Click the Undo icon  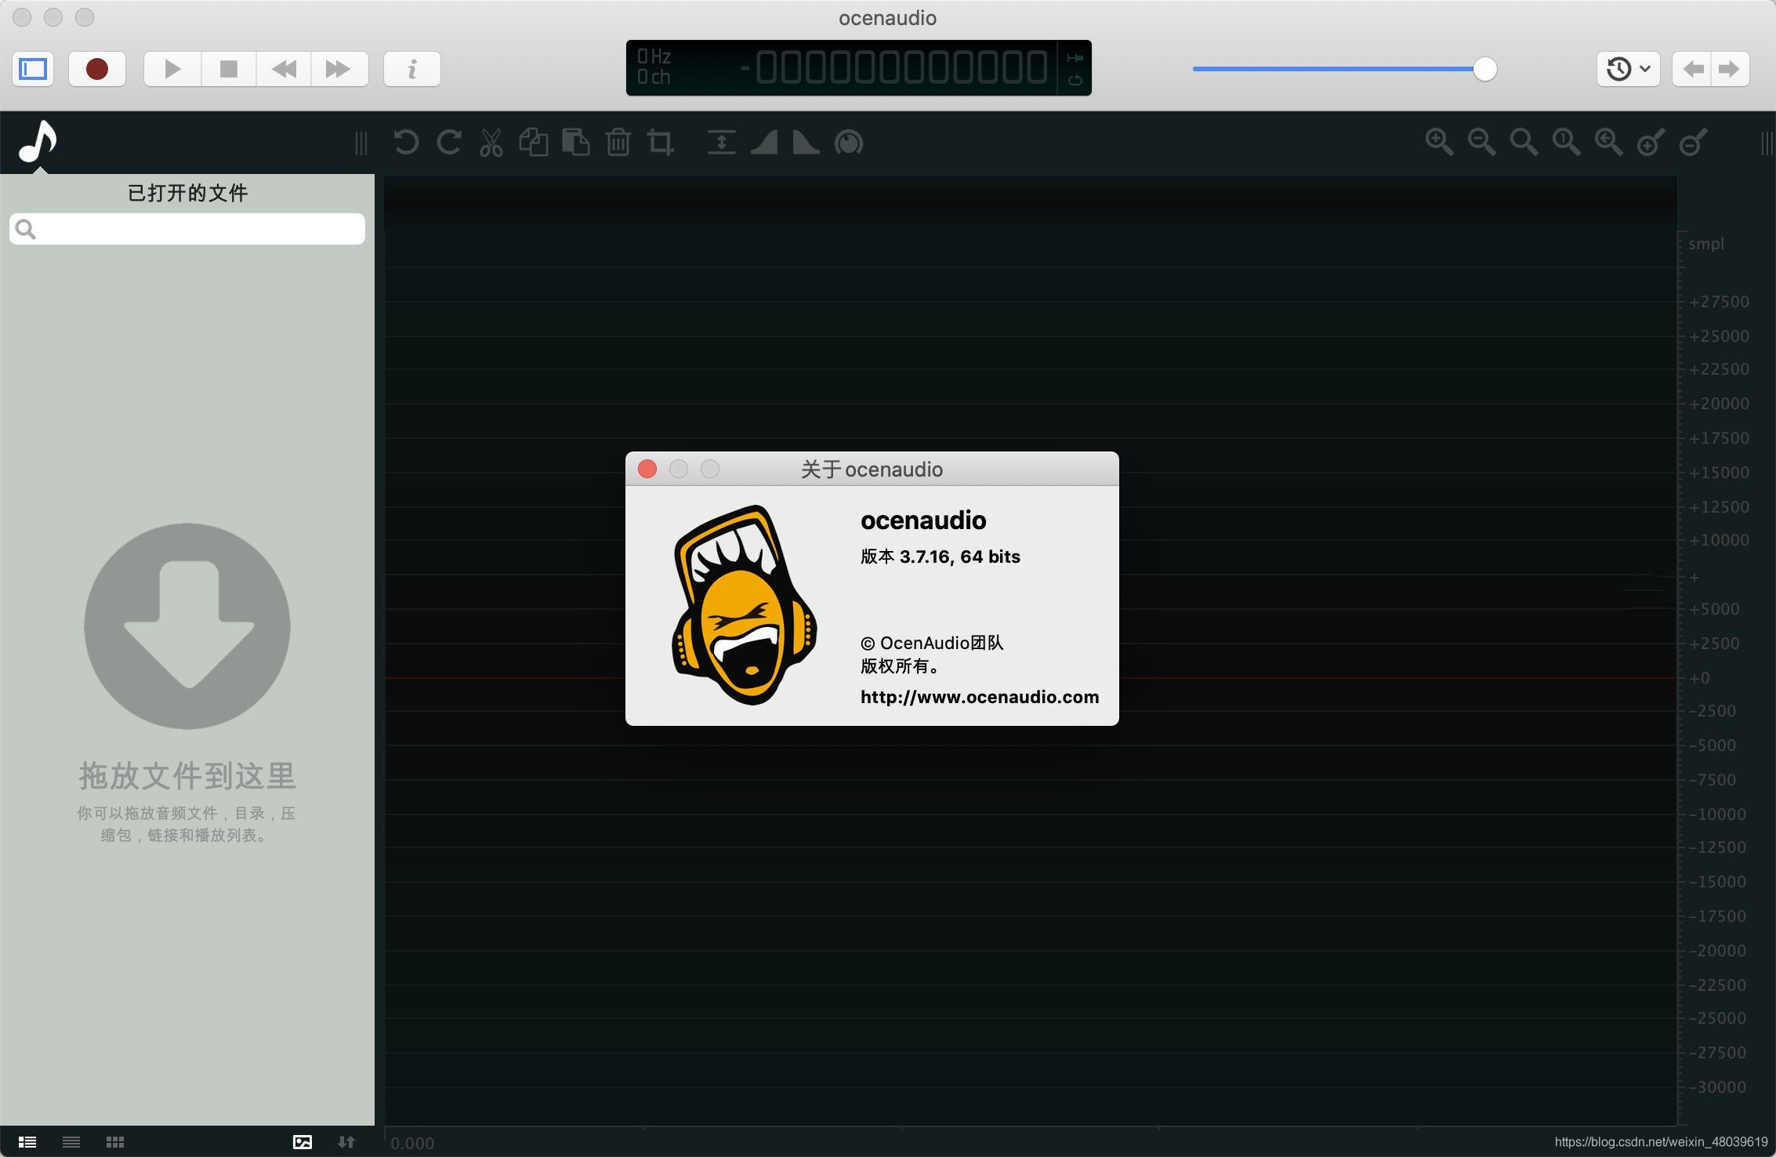click(406, 143)
